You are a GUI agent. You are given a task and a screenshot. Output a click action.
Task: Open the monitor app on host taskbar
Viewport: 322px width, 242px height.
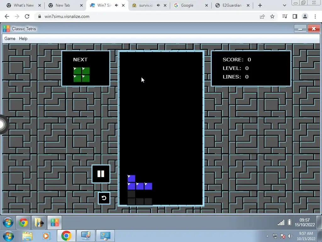pos(86,236)
